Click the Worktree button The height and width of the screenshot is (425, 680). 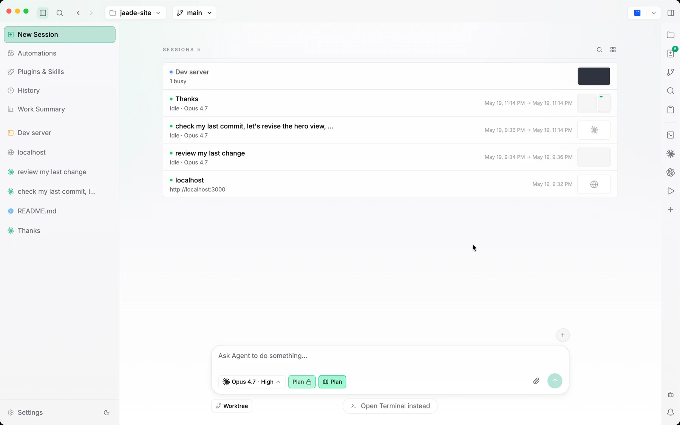232,406
